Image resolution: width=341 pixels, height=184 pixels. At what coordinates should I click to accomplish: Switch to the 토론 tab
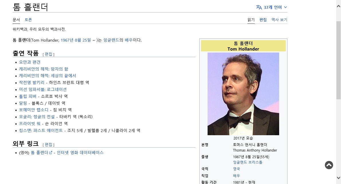click(28, 20)
